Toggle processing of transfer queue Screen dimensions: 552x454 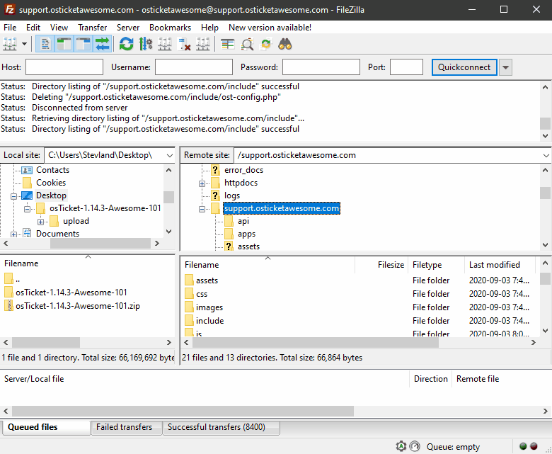click(x=145, y=45)
